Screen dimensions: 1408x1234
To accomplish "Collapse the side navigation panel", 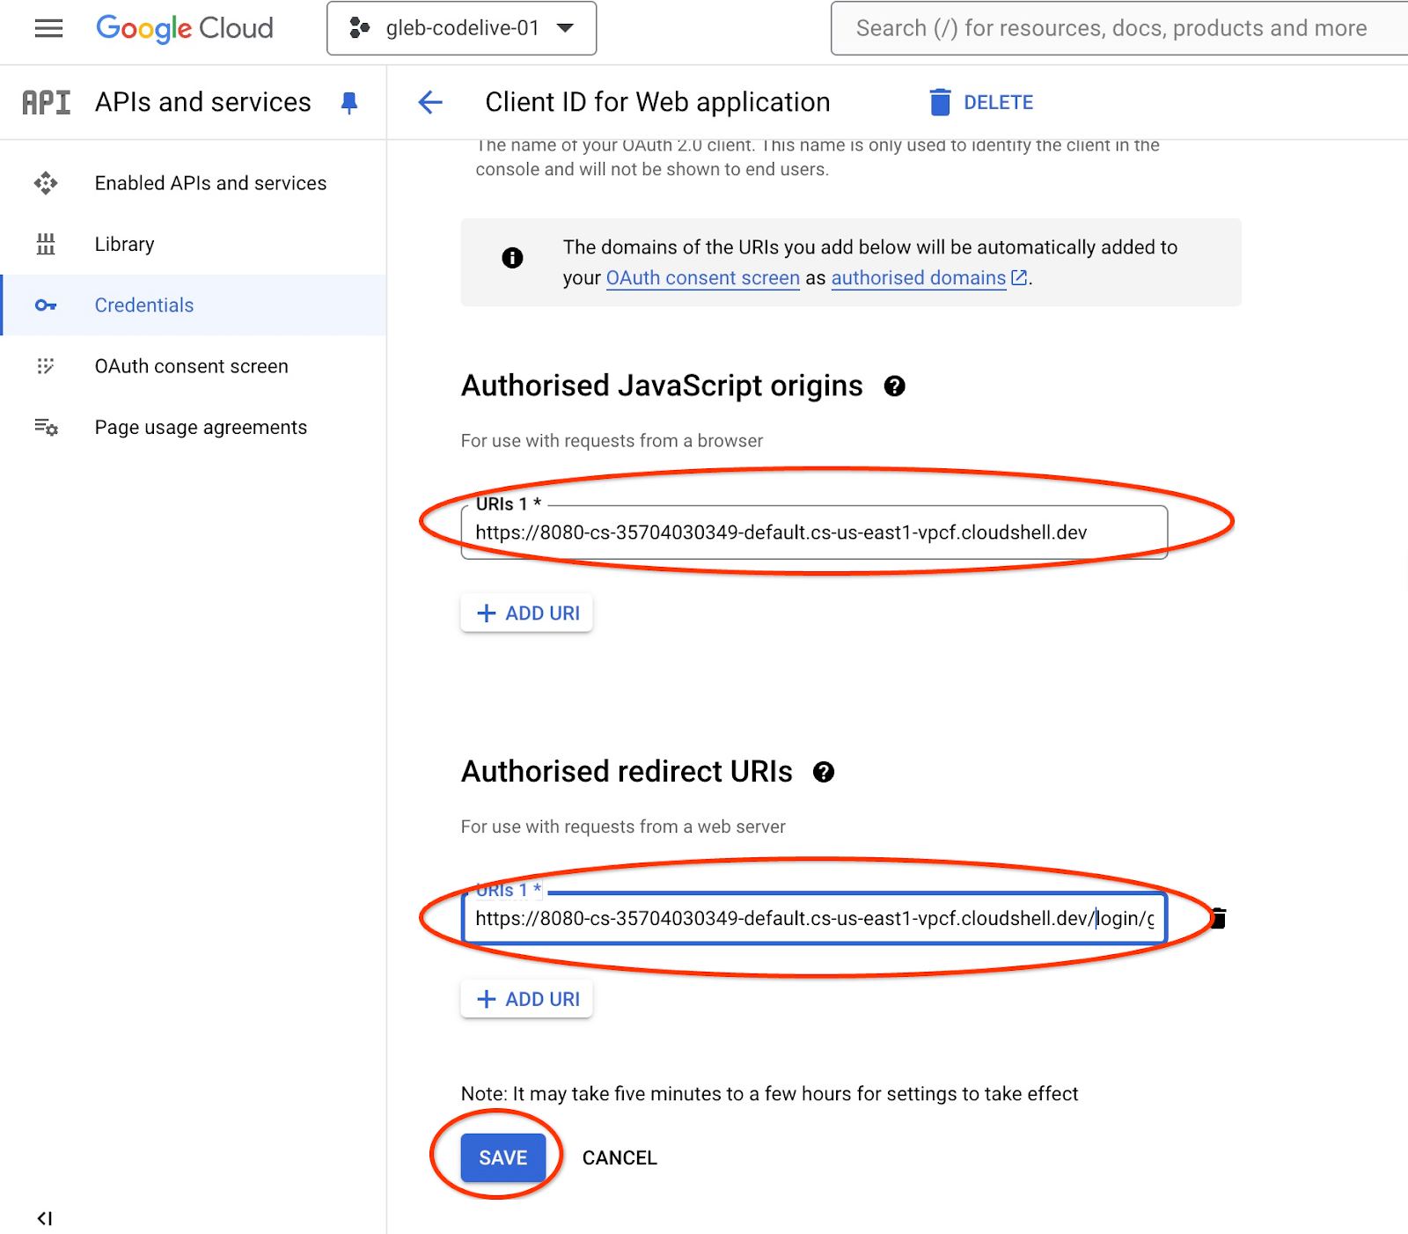I will [x=44, y=1218].
